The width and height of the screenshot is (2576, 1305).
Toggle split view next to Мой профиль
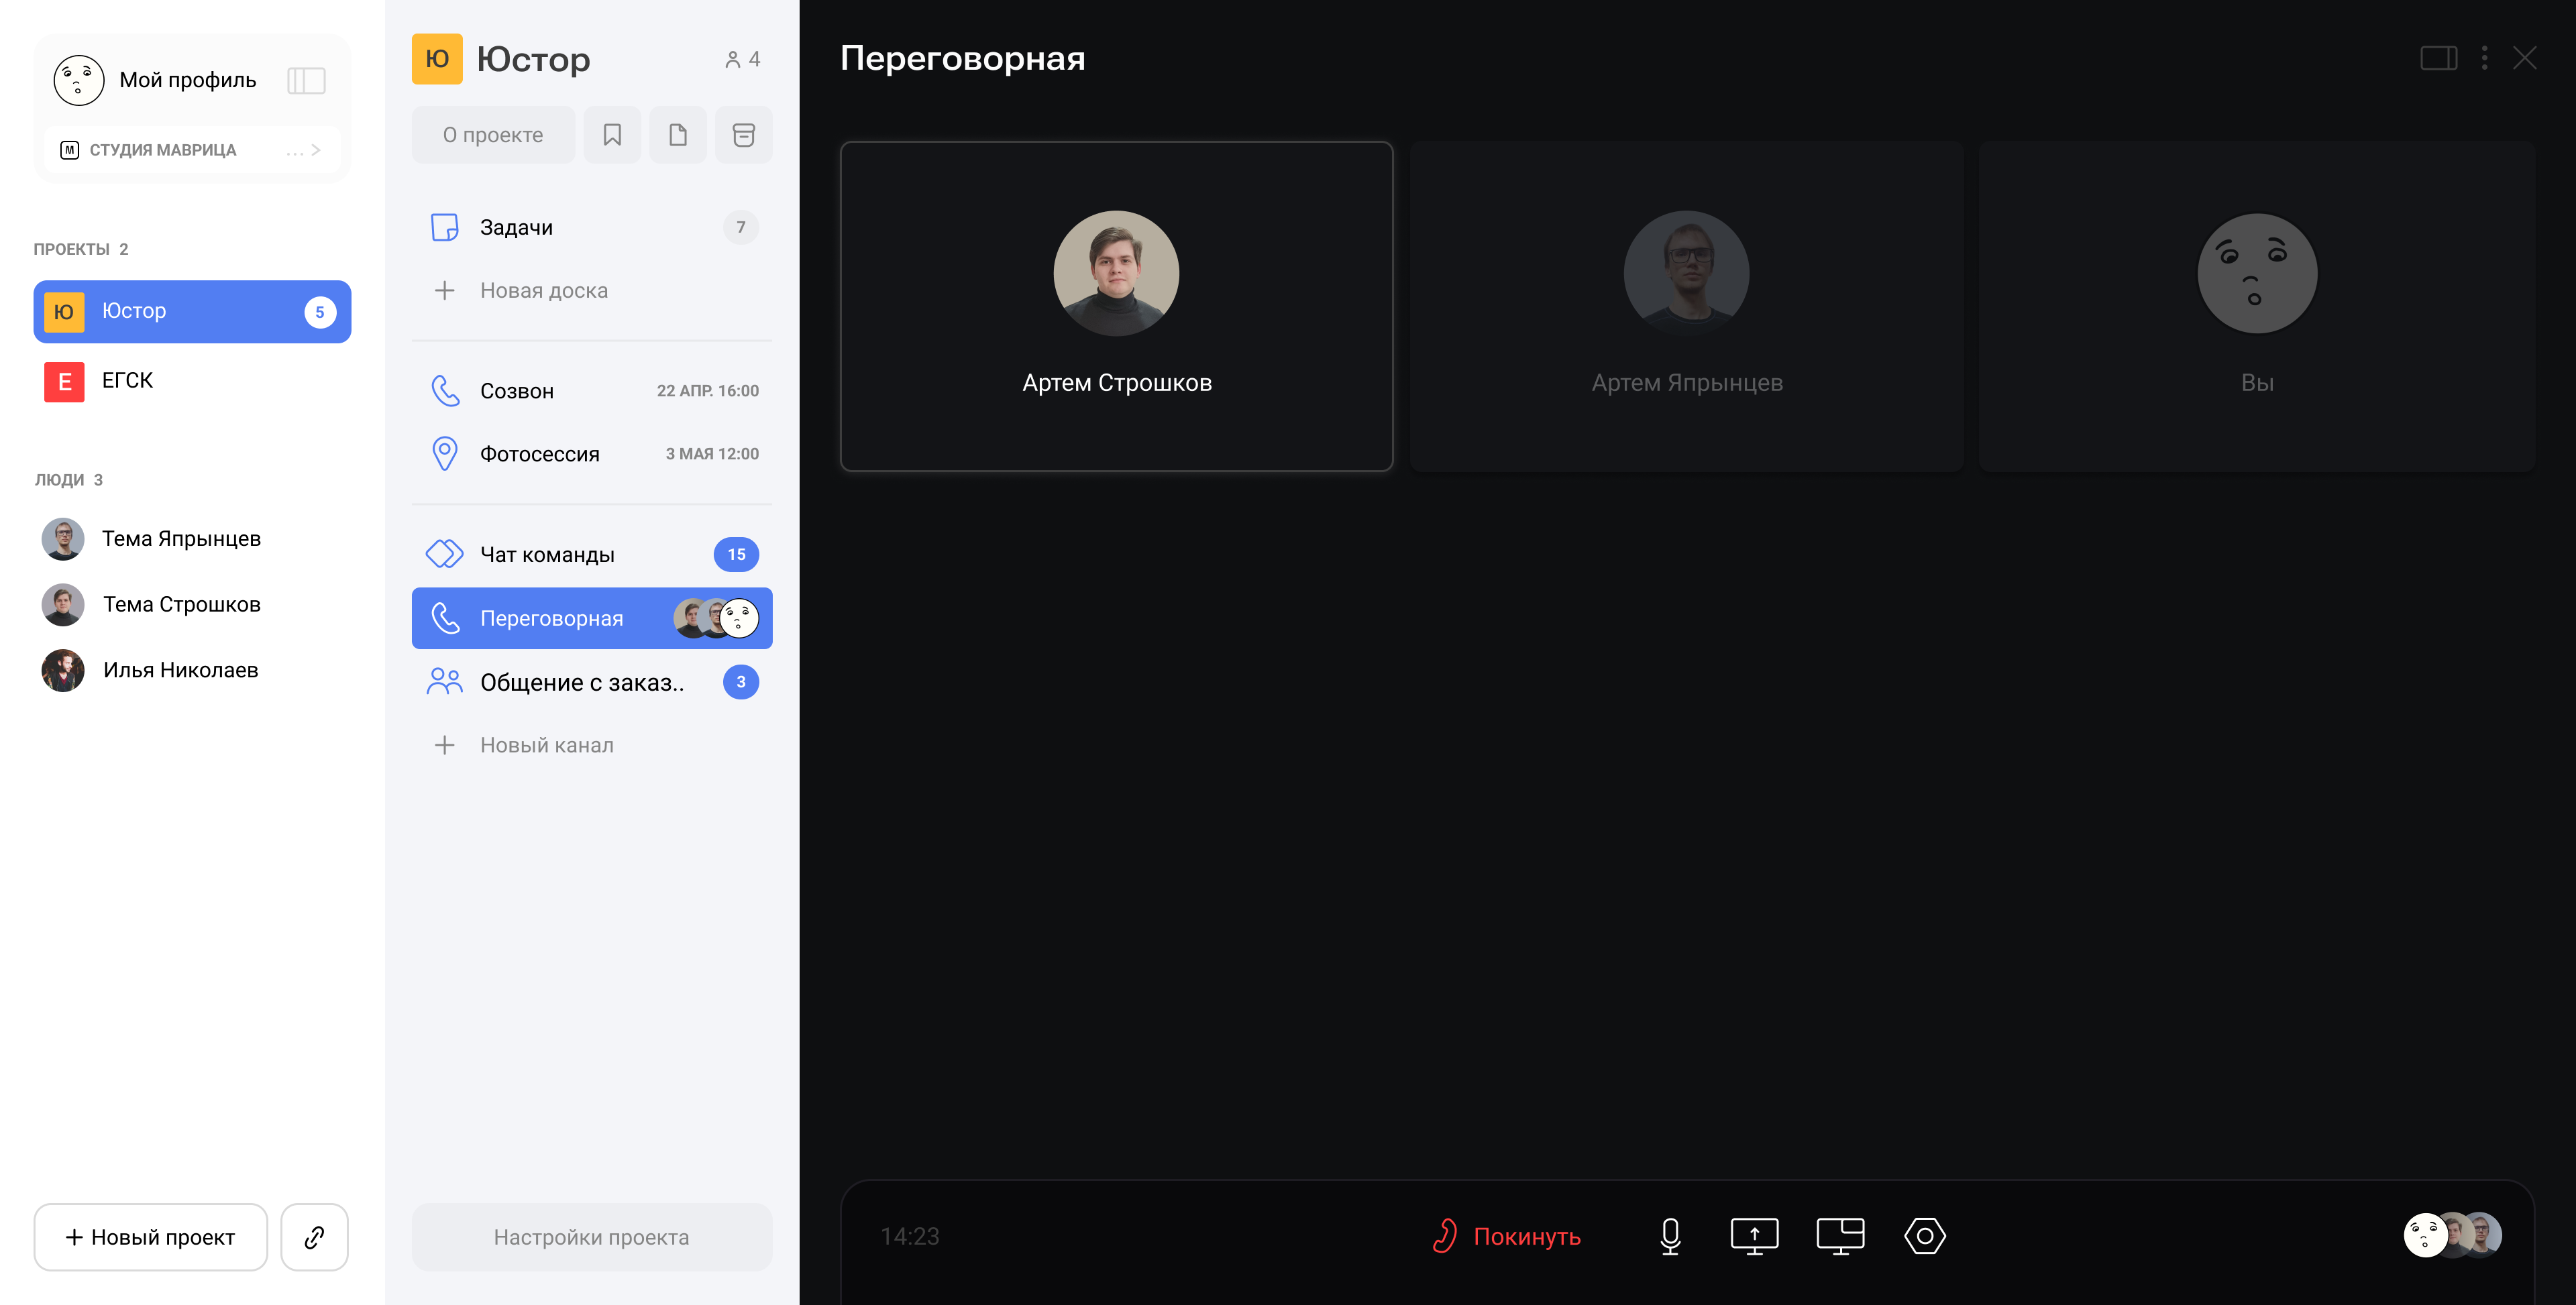(306, 80)
